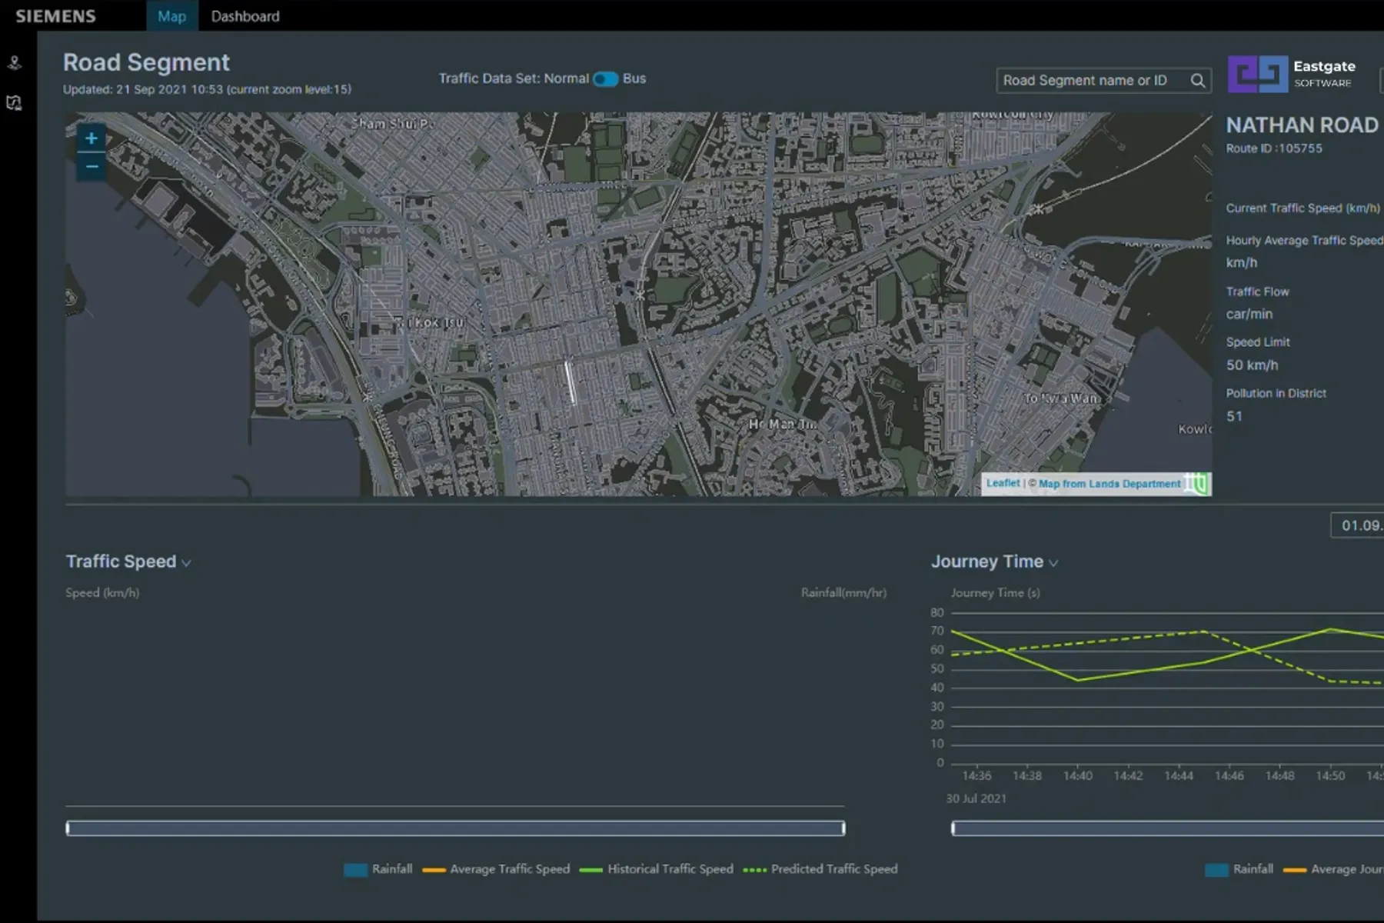Expand the Journey Time chart dropdown
The width and height of the screenshot is (1384, 923).
point(1053,563)
